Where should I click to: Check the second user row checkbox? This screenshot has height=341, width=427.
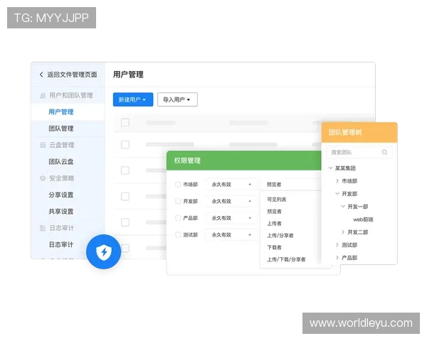[125, 170]
